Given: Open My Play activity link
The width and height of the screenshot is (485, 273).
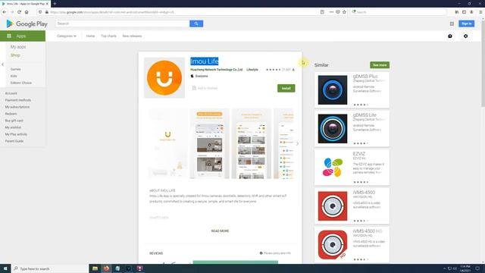Looking at the screenshot, I should [16, 134].
